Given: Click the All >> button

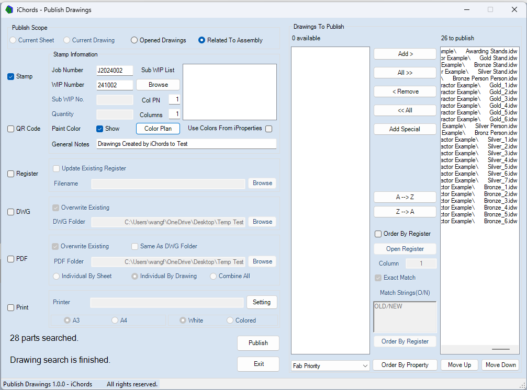Looking at the screenshot, I should (x=405, y=73).
